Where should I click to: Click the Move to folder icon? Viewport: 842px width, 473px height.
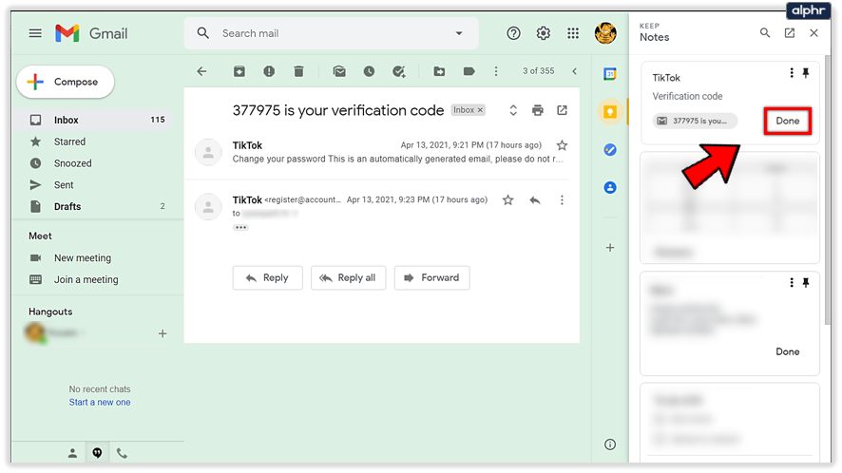click(439, 71)
